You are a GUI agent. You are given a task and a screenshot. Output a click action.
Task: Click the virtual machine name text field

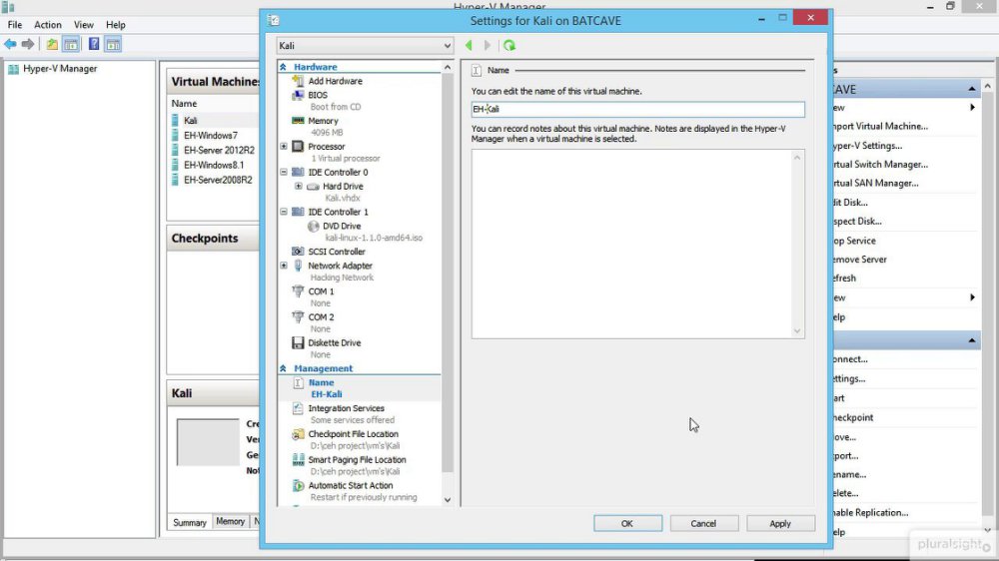(637, 110)
